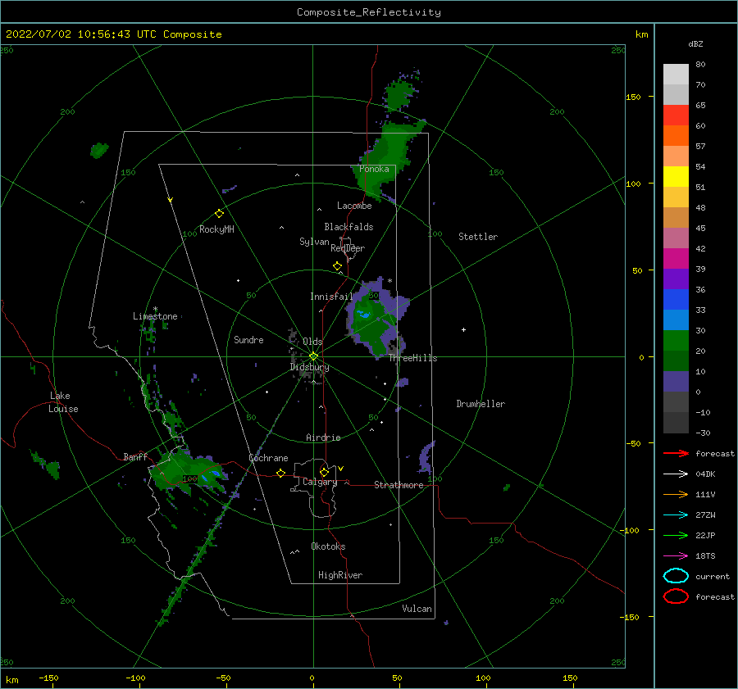The image size is (738, 689).
Task: Click the yellow diamond marker below RedDeer
Action: point(337,266)
